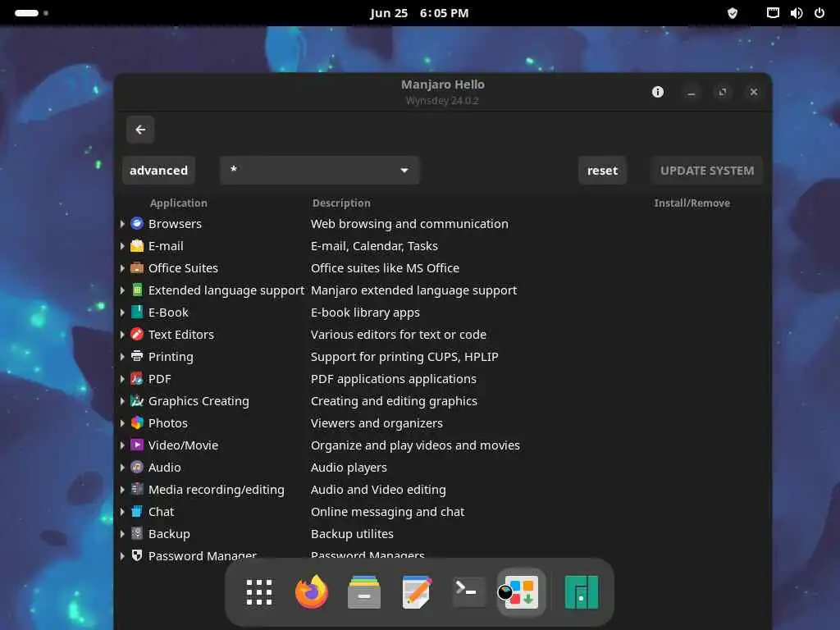Click the Chat category icon
The image size is (840, 630).
click(137, 512)
